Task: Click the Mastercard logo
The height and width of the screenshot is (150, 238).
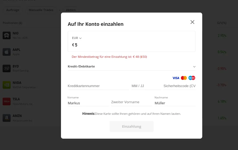Action: 184,78
